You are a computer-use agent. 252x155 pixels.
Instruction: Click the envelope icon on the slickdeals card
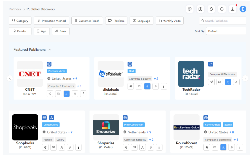tap(139, 86)
